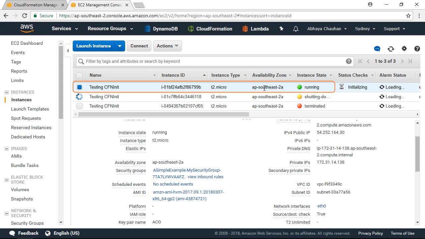Open Events in sidebar
Viewport: 425px width, 239px height.
[18, 52]
